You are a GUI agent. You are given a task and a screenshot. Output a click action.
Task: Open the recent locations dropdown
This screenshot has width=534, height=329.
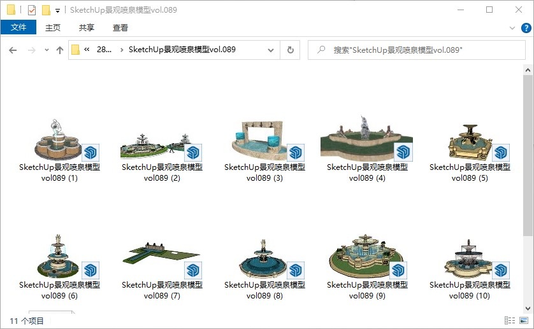pyautogui.click(x=47, y=50)
